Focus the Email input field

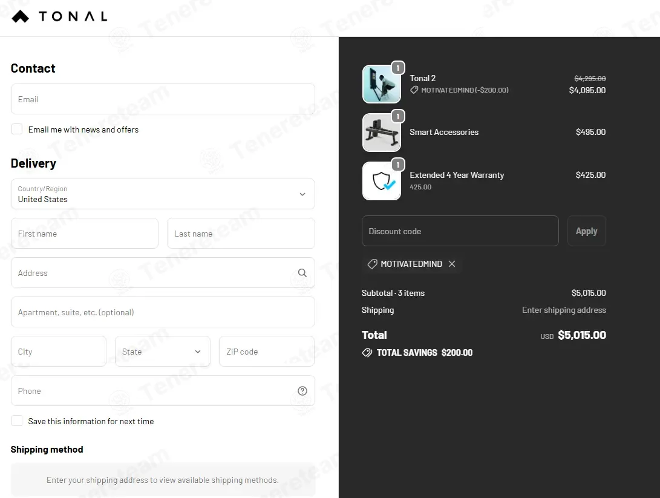point(163,99)
